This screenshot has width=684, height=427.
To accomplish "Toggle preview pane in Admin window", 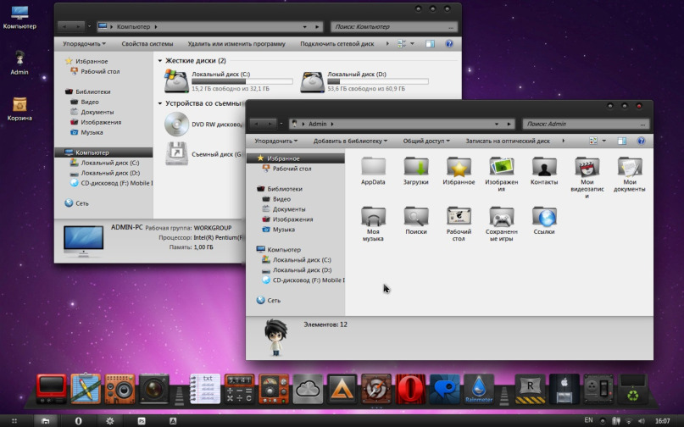I will [621, 141].
